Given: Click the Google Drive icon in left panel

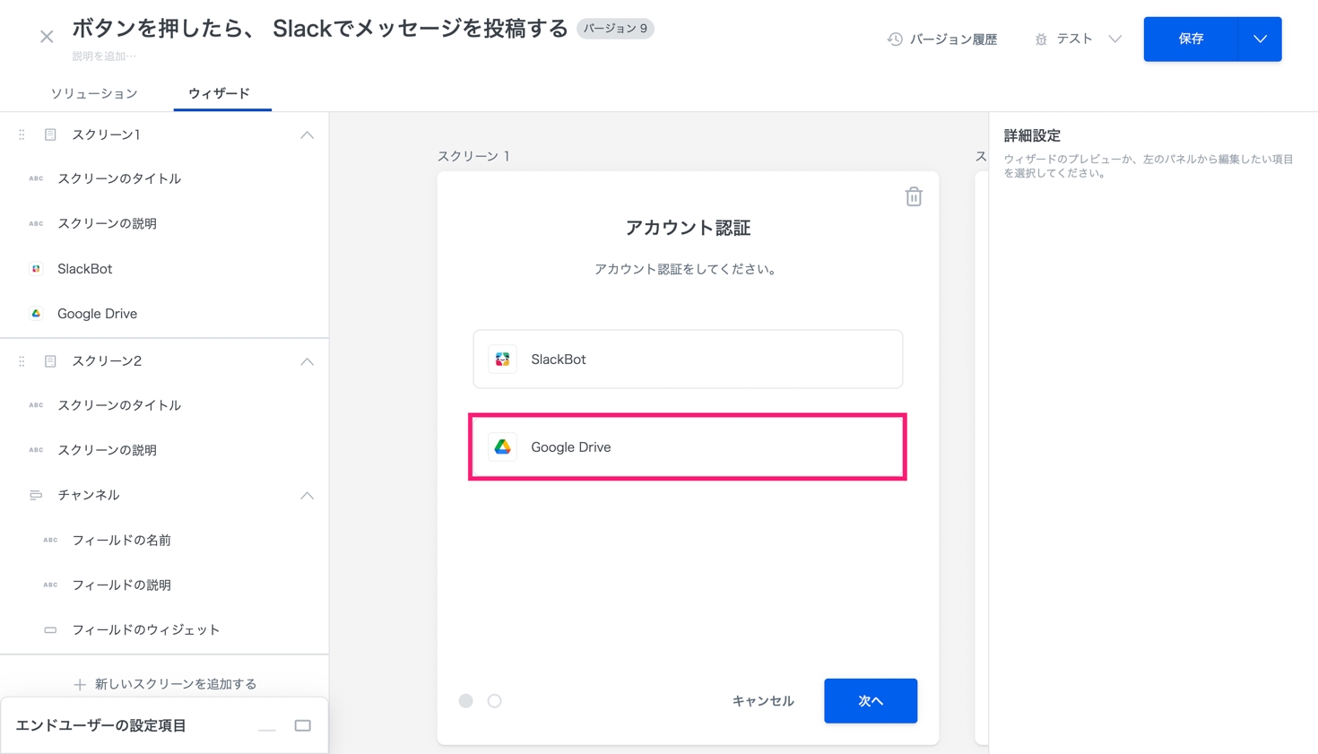Looking at the screenshot, I should 36,314.
